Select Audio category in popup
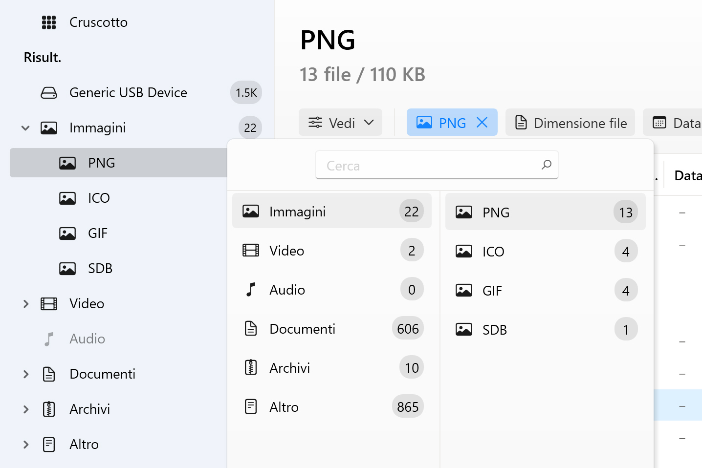 [332, 290]
